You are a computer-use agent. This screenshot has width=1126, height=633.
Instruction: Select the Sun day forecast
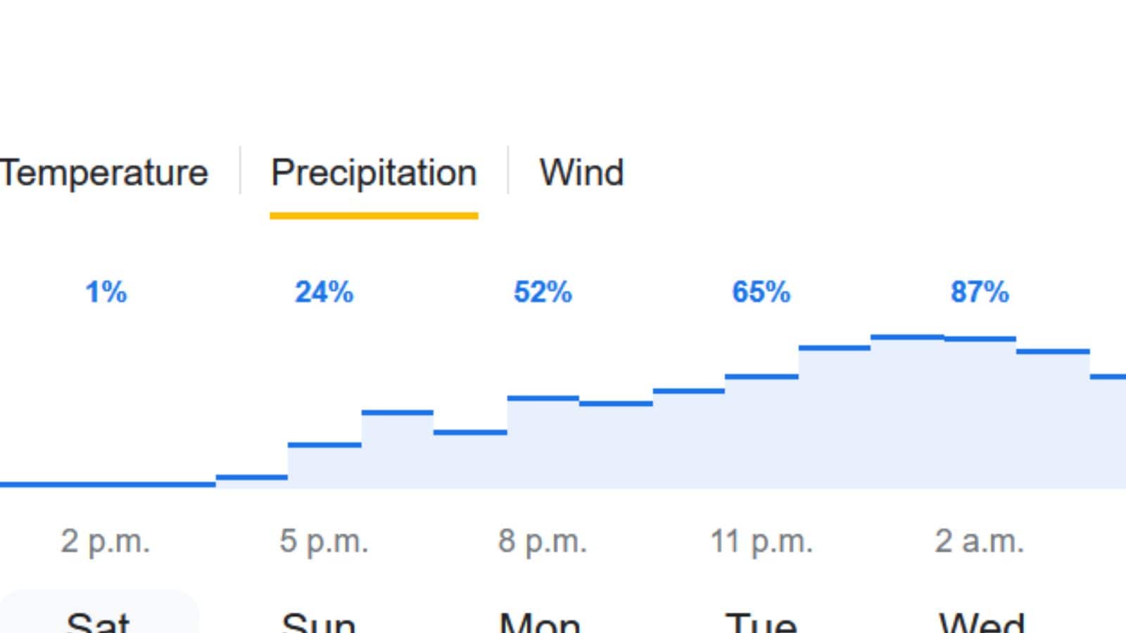(x=318, y=620)
